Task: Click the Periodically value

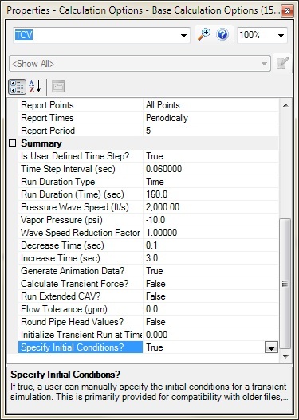Action: [167, 118]
